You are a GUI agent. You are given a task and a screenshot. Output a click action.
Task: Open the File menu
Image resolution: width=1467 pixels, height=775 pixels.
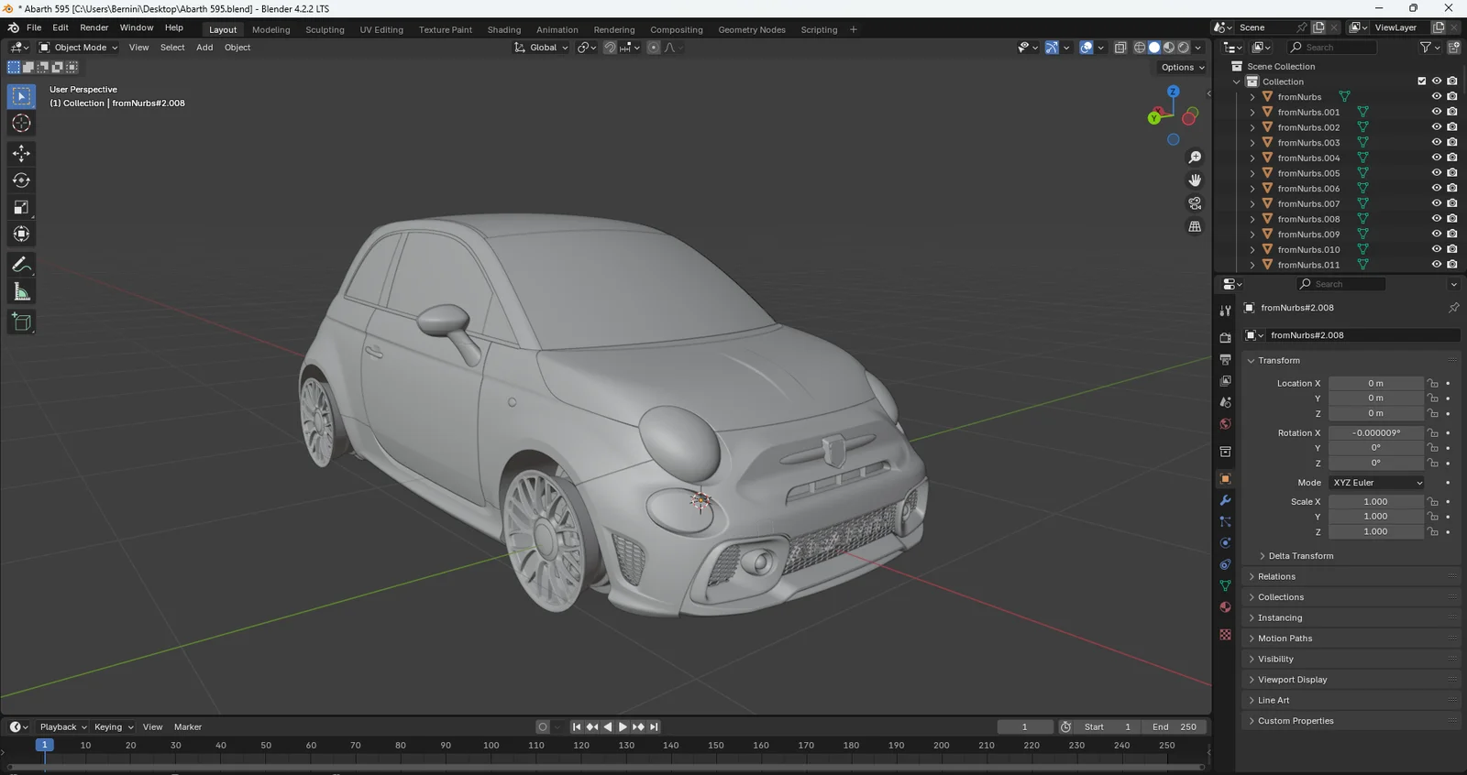pos(34,27)
